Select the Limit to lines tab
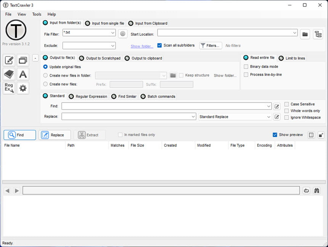 (292, 58)
